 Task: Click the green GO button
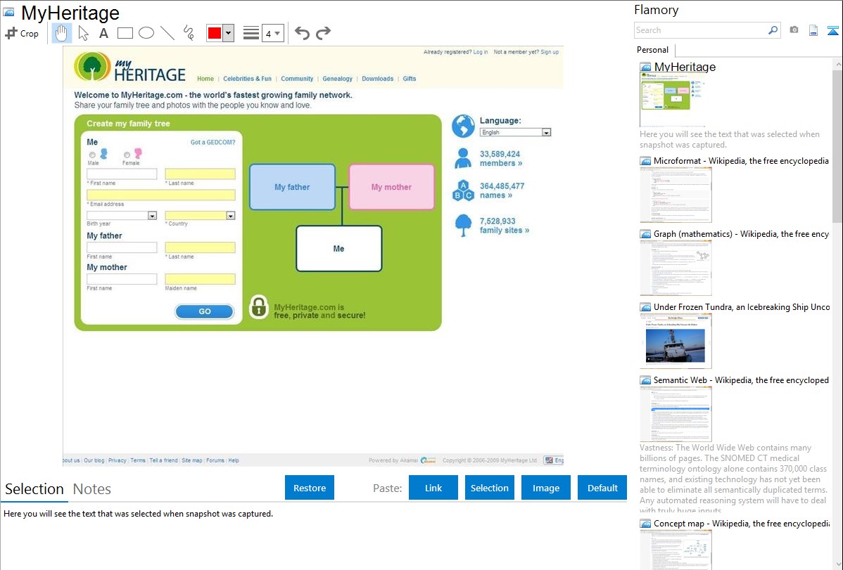tap(204, 311)
